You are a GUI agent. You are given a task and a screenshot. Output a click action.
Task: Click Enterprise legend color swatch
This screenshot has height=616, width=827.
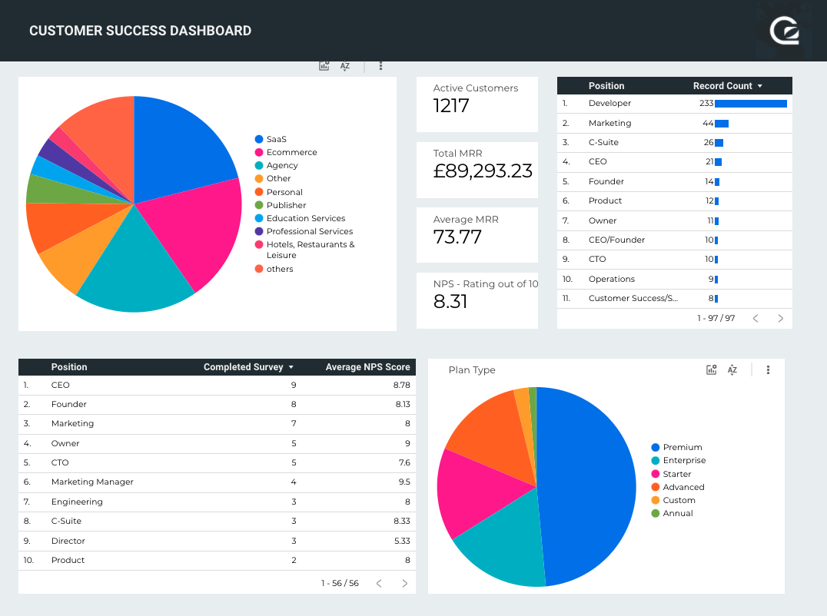pyautogui.click(x=656, y=460)
